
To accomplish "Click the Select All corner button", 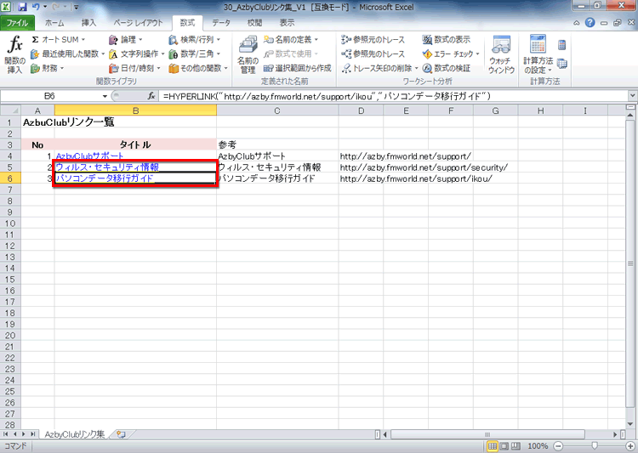I will [10, 110].
